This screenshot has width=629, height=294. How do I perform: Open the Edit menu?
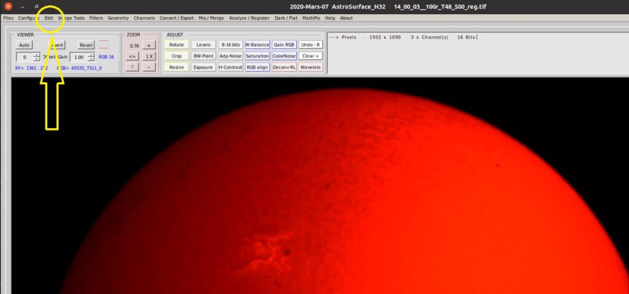tap(49, 18)
